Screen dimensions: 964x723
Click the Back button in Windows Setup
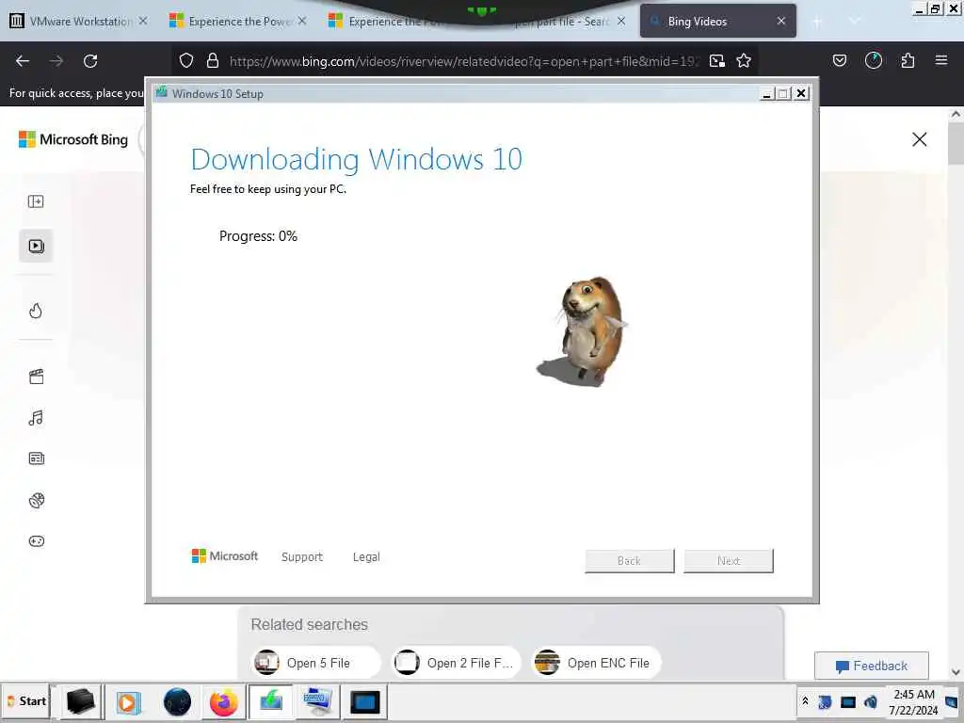coord(630,561)
